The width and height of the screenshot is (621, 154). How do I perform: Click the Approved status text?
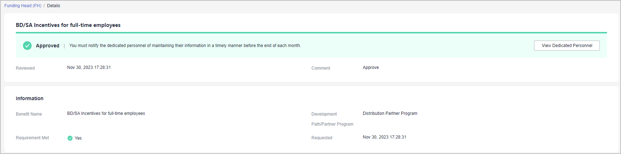click(47, 46)
